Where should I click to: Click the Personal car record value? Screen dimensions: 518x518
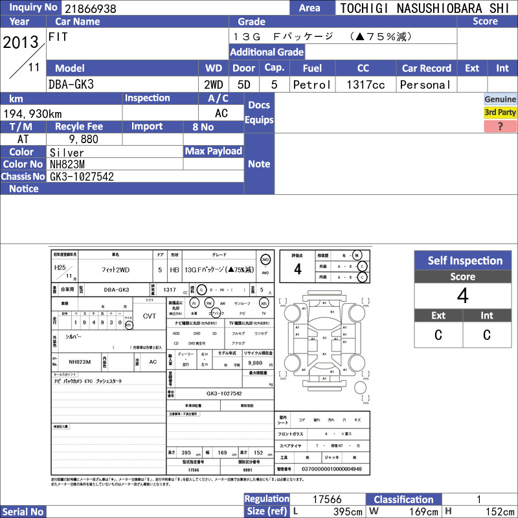425,85
